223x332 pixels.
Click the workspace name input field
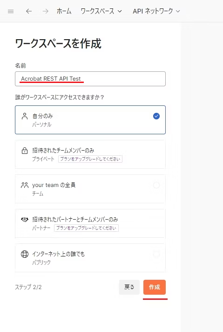[x=90, y=79]
